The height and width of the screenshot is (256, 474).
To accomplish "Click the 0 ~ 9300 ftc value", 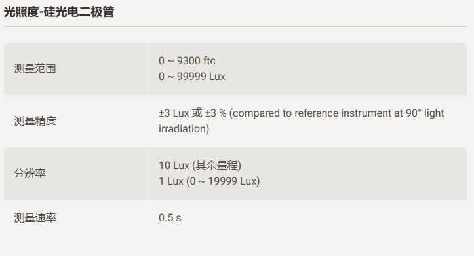I will pyautogui.click(x=187, y=61).
